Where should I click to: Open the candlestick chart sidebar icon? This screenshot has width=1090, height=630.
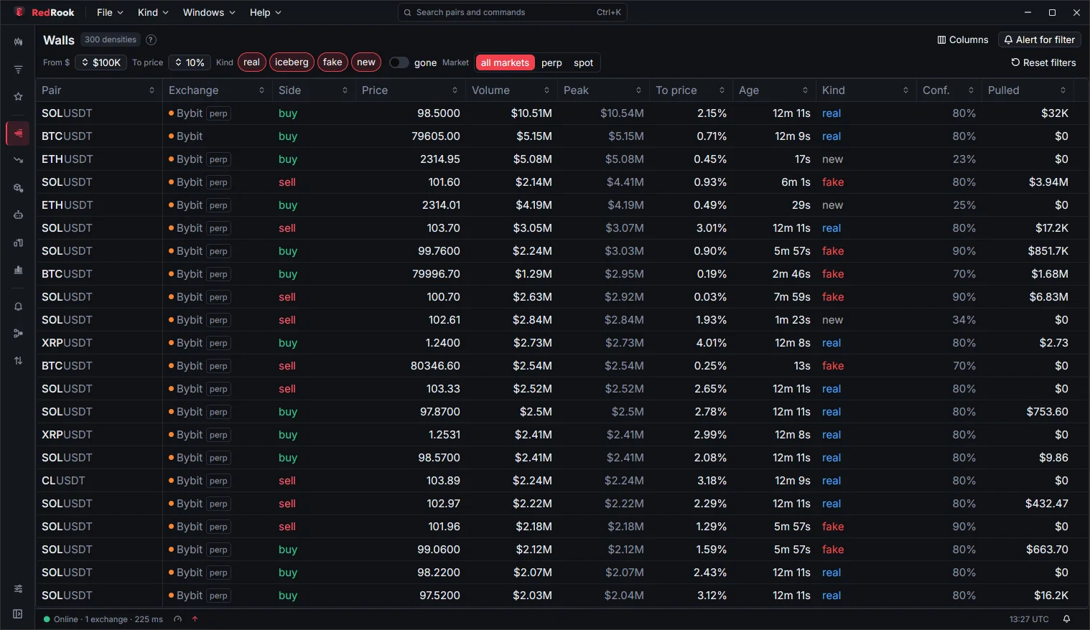pos(18,42)
